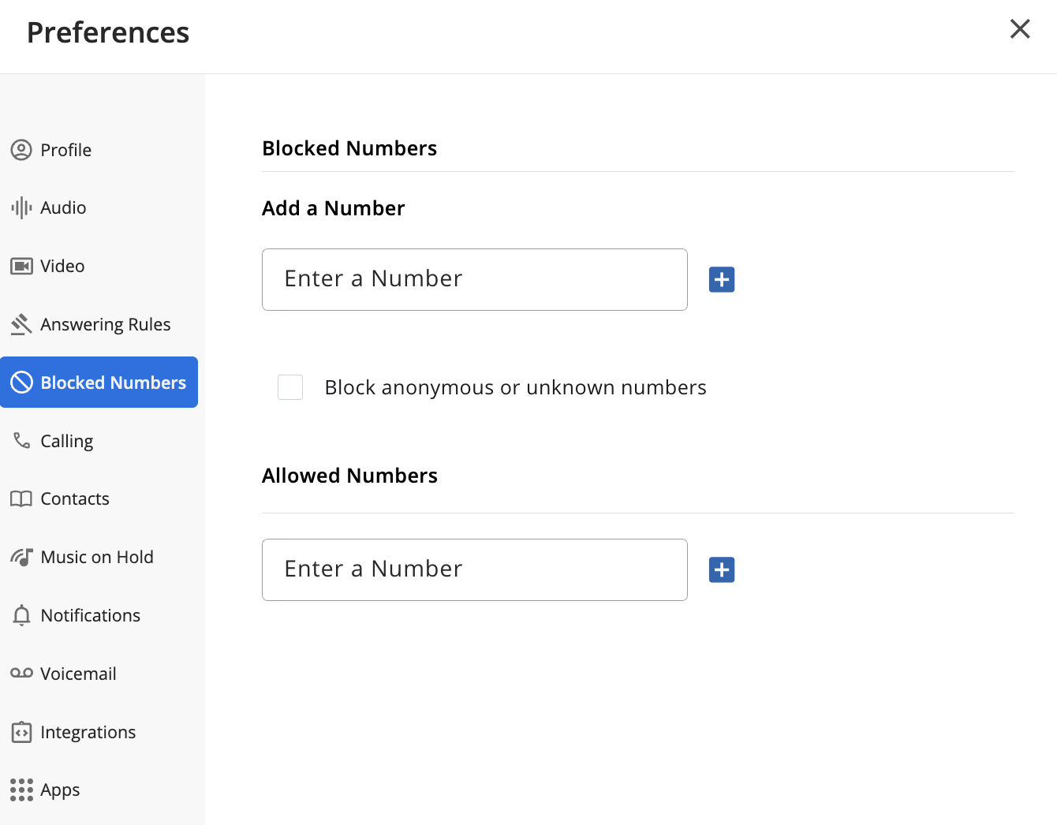
Task: Click the Contacts book icon
Action: (21, 498)
